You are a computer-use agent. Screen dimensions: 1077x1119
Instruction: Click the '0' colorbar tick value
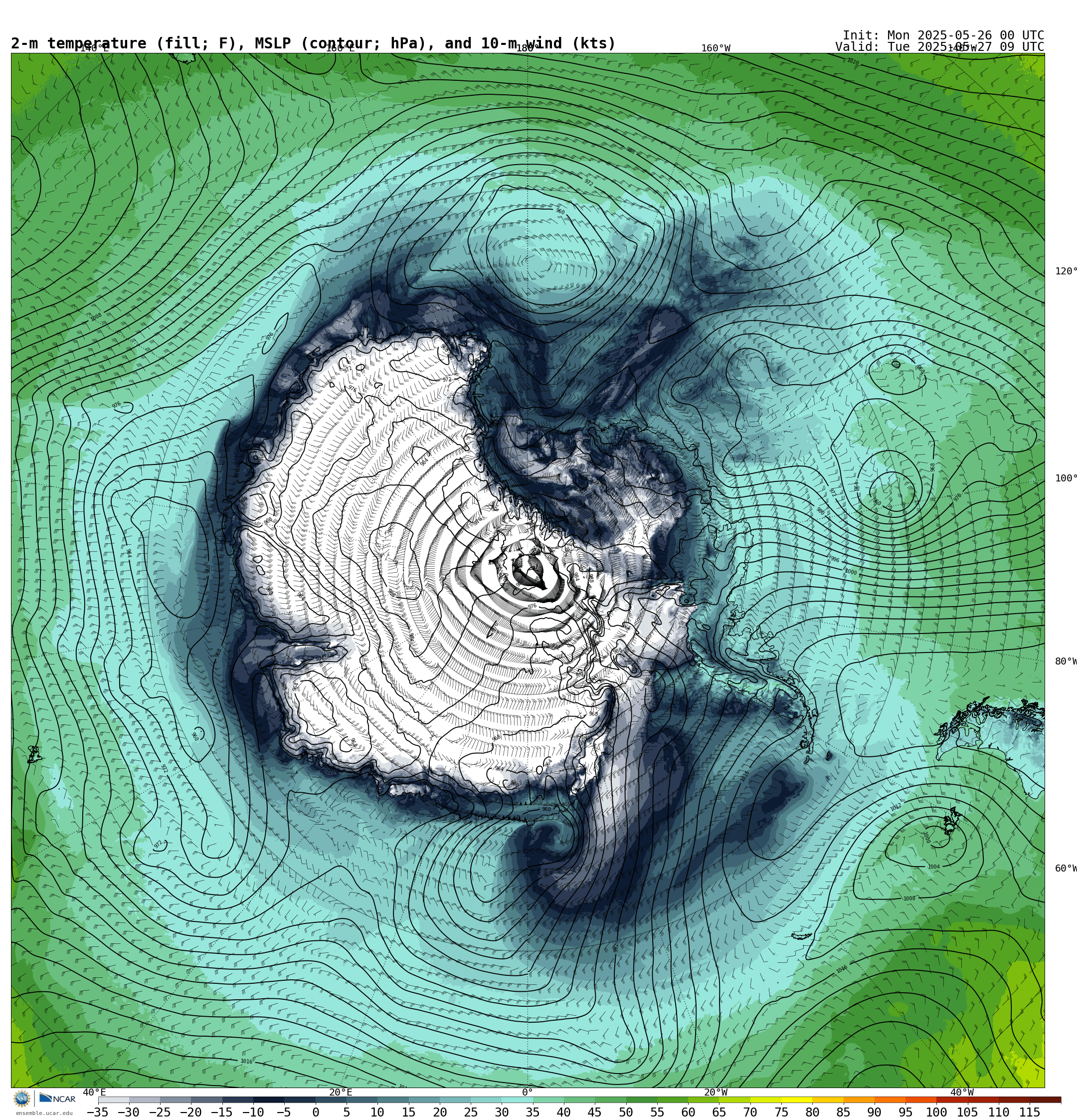coord(316,1112)
